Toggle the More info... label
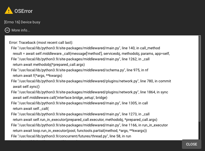 (21, 30)
